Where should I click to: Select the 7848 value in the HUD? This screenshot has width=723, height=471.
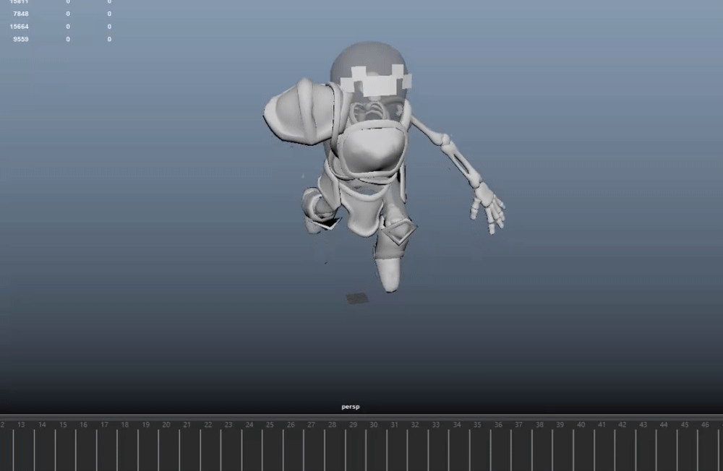pos(21,14)
